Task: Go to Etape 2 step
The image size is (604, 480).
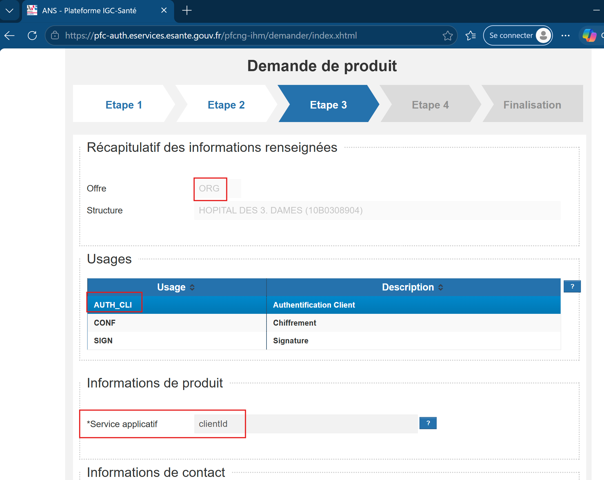Action: pos(226,105)
